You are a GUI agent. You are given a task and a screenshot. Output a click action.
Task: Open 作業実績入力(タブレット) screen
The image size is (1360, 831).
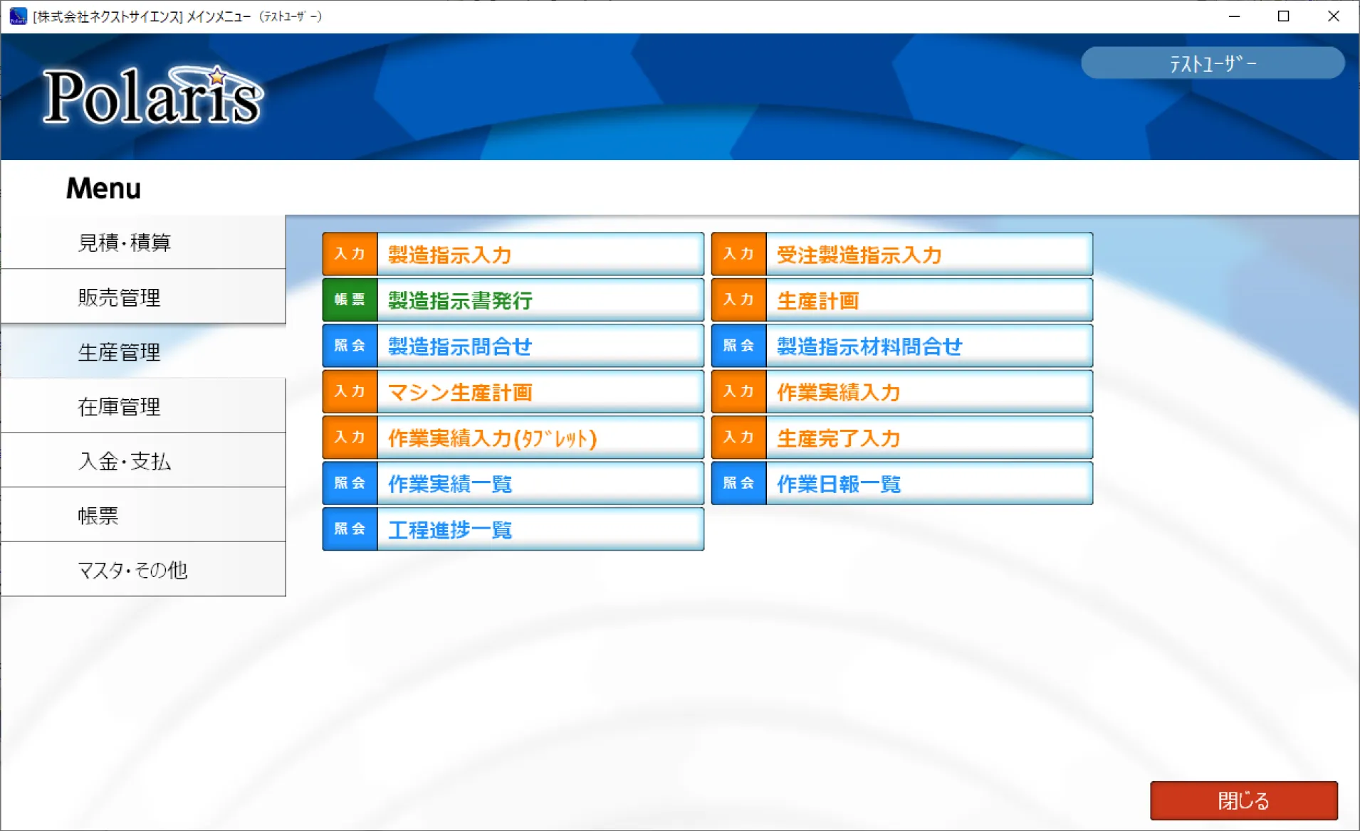pyautogui.click(x=513, y=438)
